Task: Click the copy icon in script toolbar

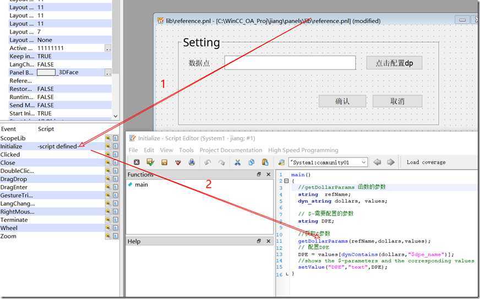Action: (252, 162)
